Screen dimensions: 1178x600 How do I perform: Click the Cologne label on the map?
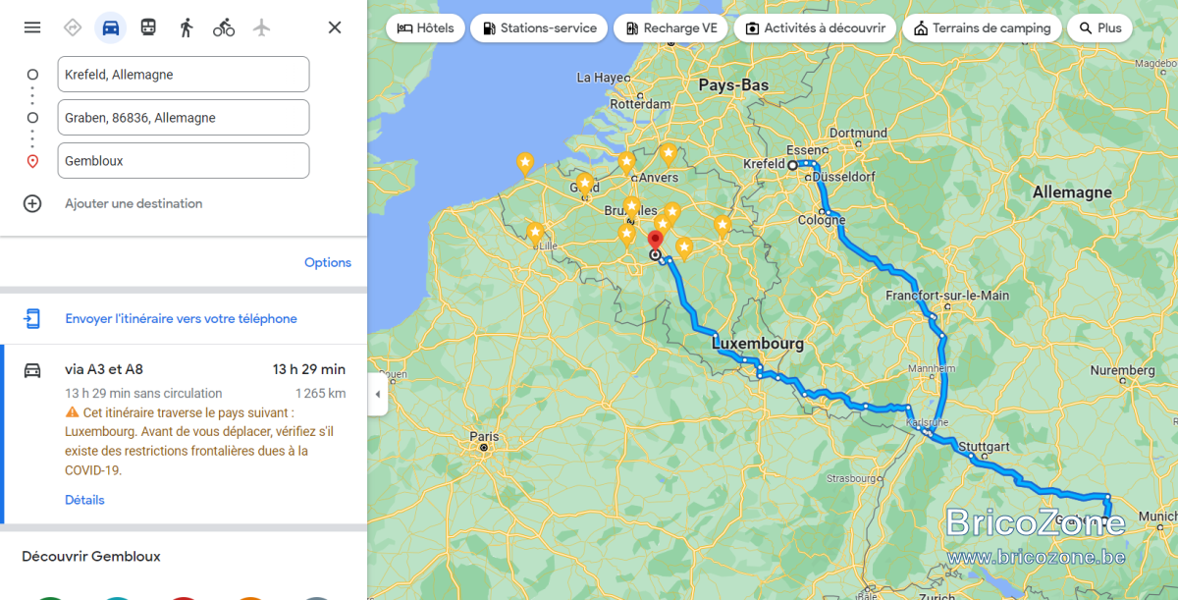coord(822,219)
